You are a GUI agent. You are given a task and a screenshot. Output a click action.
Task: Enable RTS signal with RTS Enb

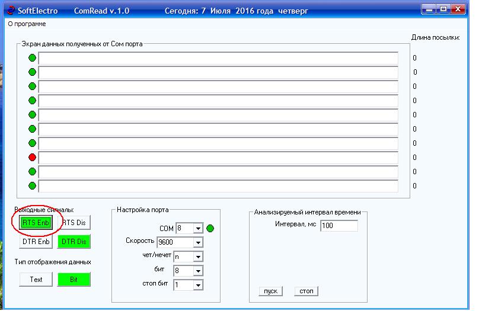pyautogui.click(x=36, y=223)
